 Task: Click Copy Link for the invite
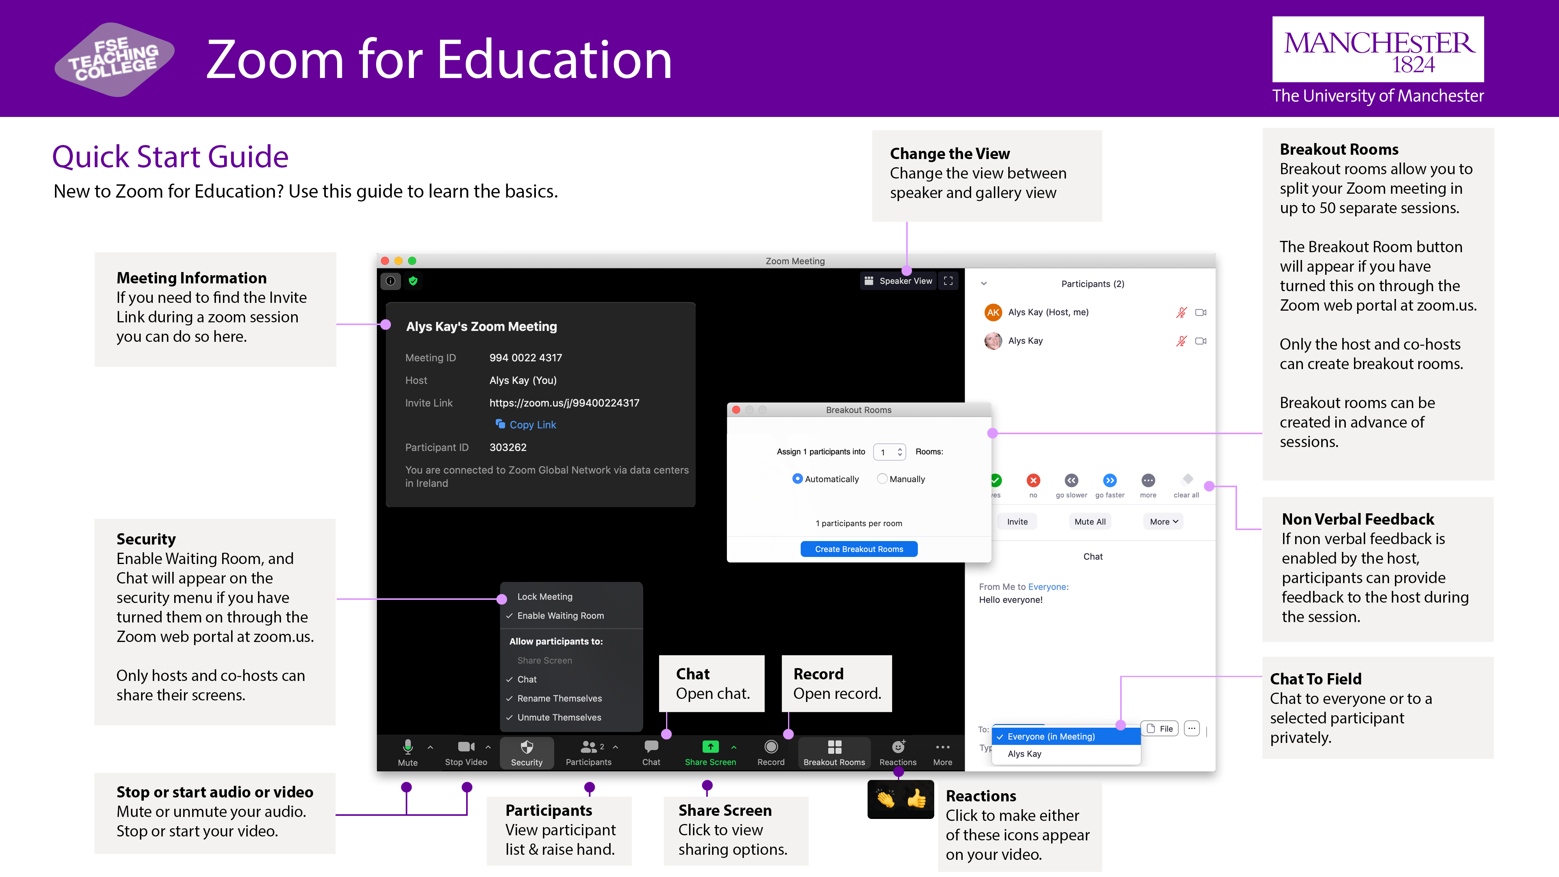pos(525,425)
